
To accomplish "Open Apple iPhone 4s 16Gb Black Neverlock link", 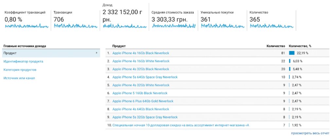I will [x=141, y=53].
